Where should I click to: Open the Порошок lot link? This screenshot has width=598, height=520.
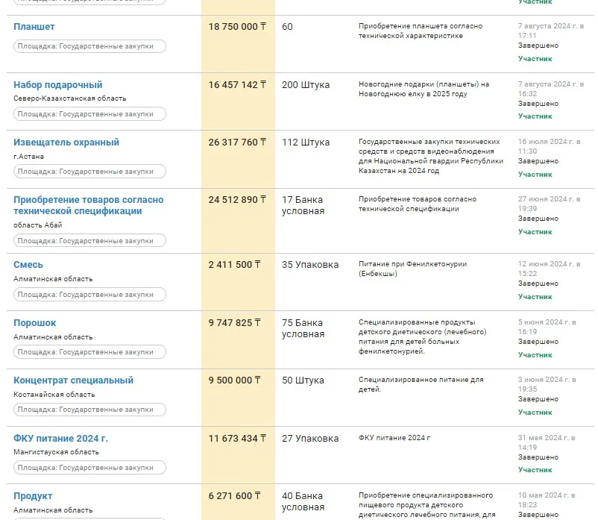click(35, 323)
